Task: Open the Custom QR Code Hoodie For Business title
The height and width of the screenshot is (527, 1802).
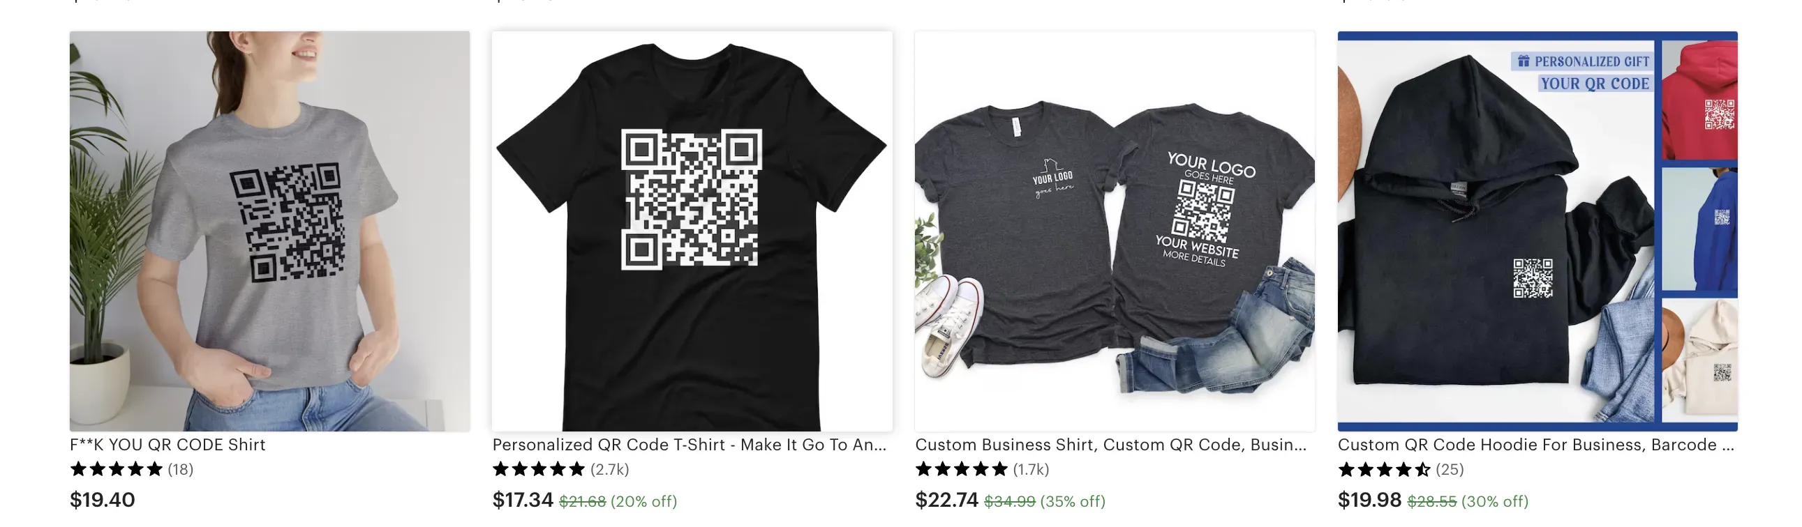Action: [1535, 445]
